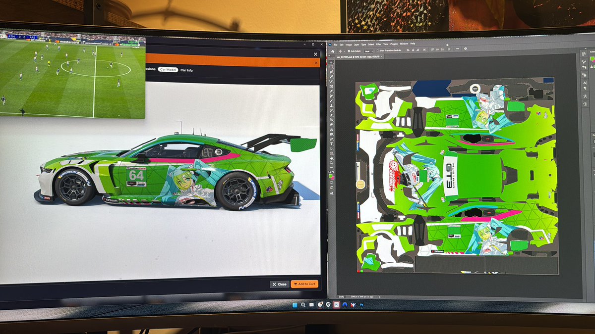Close the car_537097.psd document tab
Viewport: 595px width, 334px height.
tap(382, 56)
